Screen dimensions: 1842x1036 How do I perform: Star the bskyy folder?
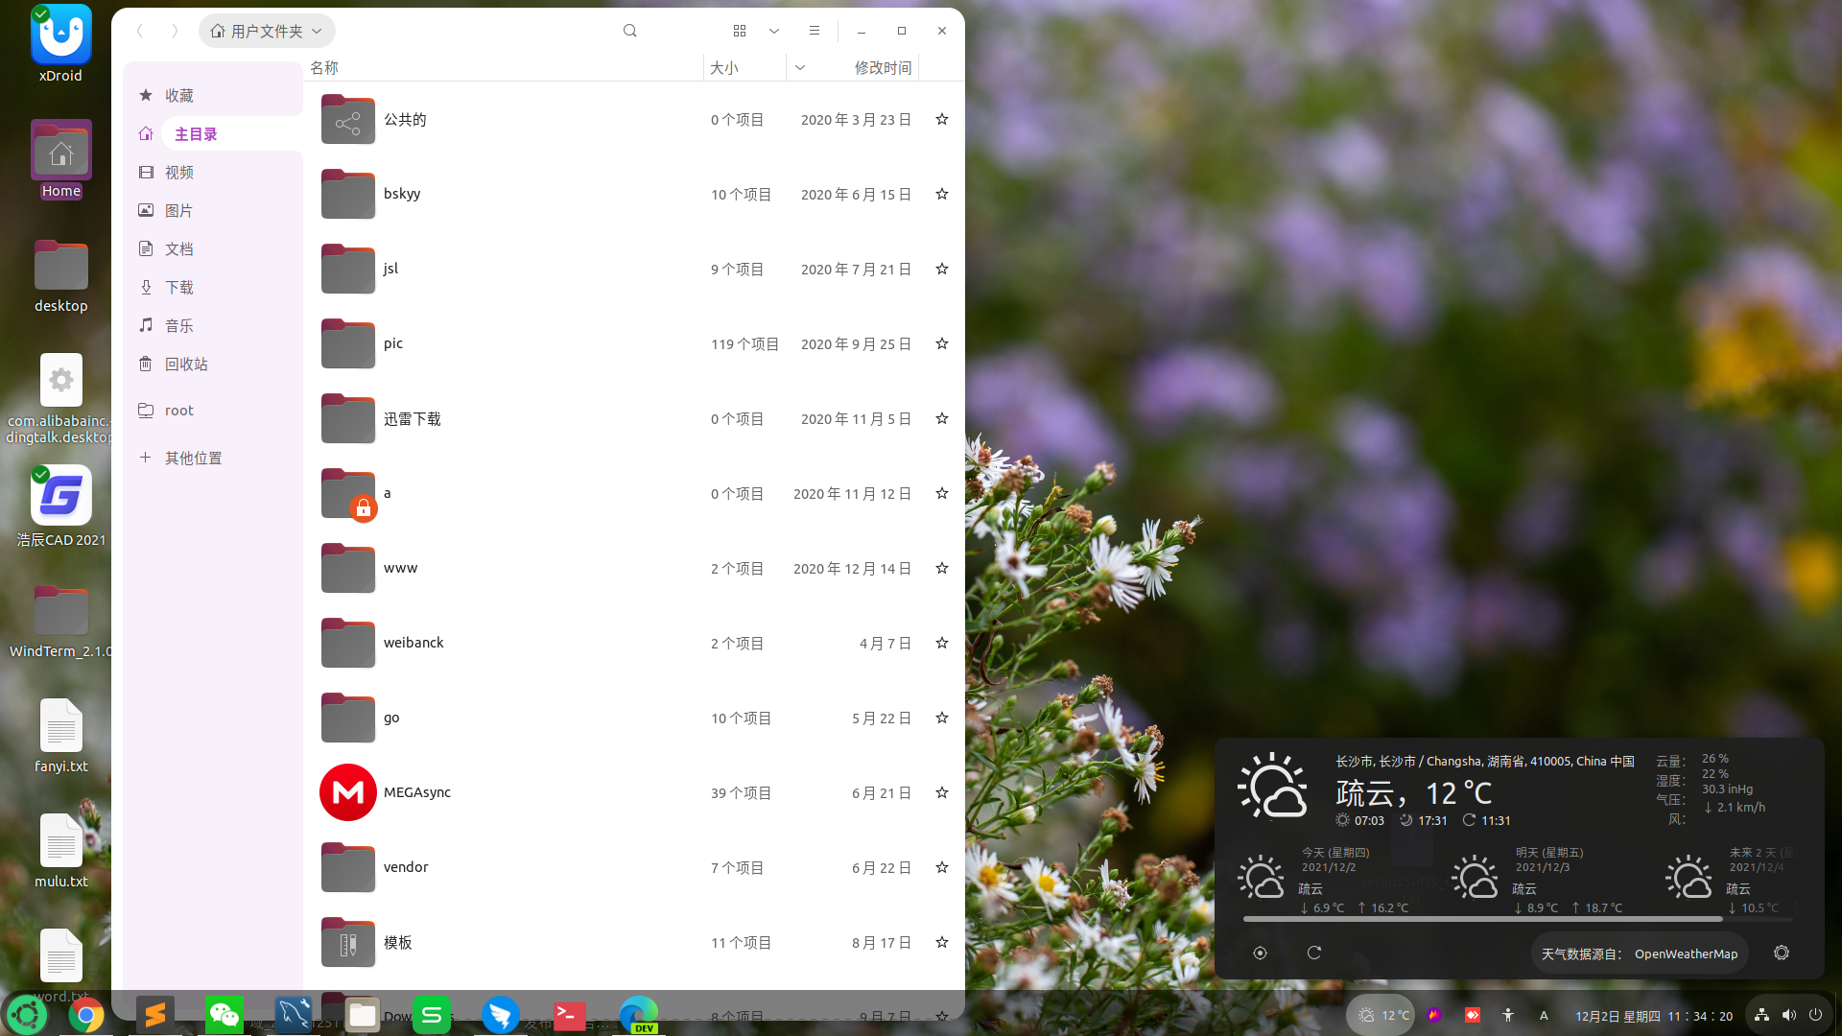point(942,194)
